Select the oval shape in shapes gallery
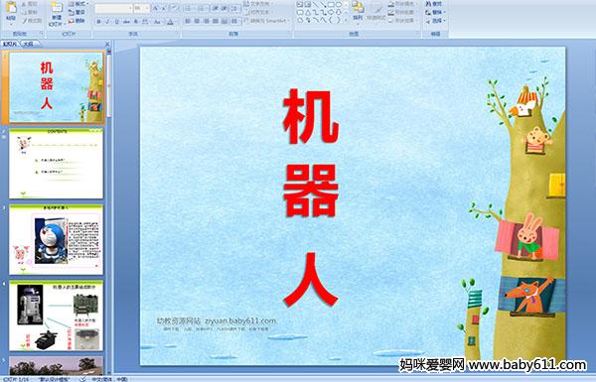This screenshot has height=382, width=596. [x=339, y=5]
